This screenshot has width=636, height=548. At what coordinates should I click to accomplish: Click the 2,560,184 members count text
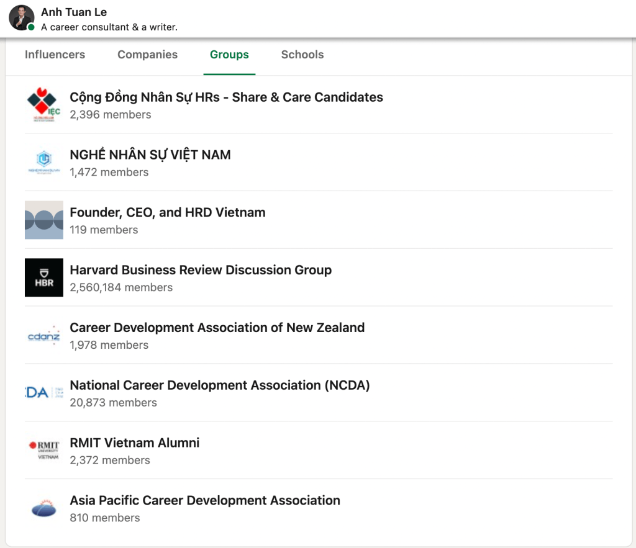click(x=121, y=287)
